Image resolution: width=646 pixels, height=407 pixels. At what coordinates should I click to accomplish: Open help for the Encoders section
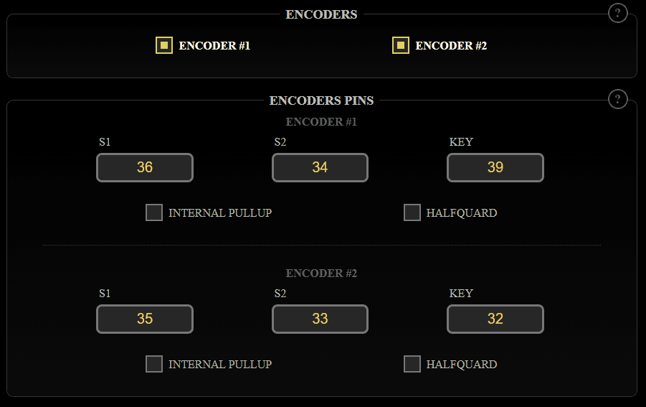coord(617,13)
